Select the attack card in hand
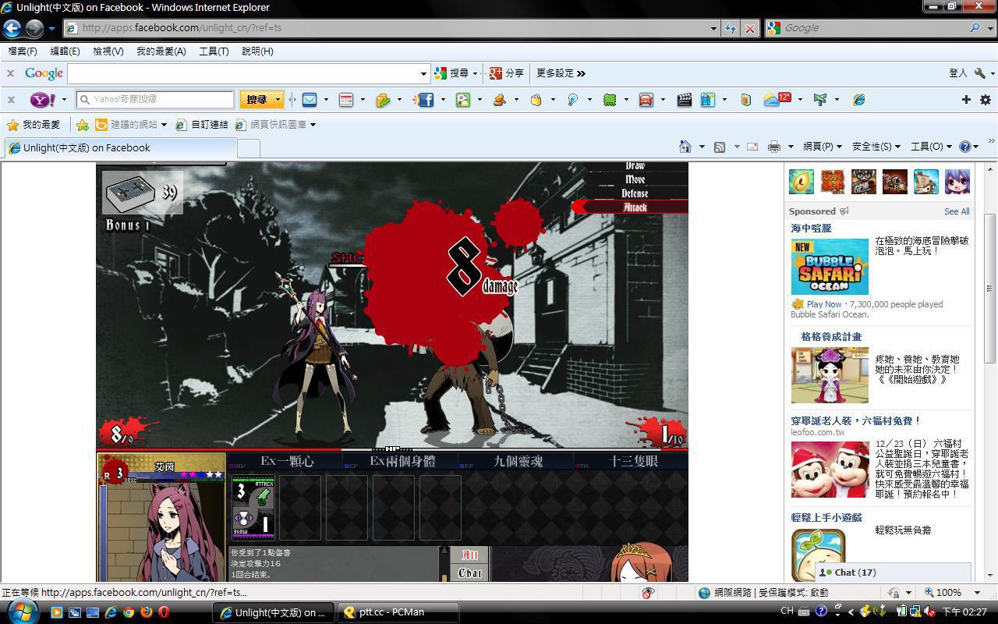 tap(253, 507)
